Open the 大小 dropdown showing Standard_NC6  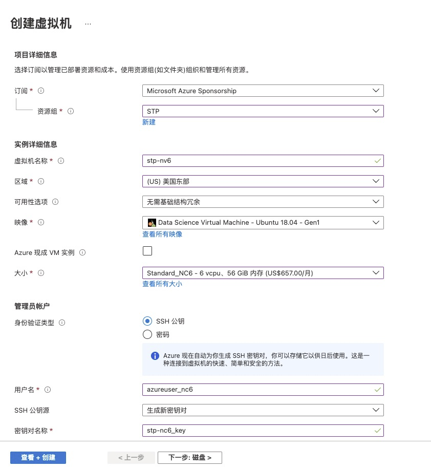click(263, 273)
